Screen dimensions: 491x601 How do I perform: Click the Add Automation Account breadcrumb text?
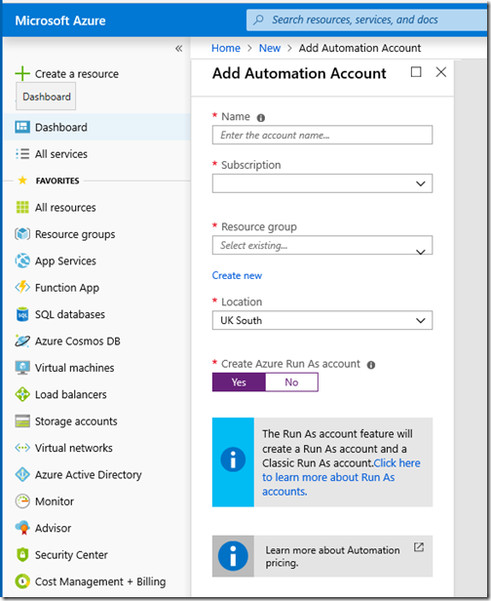359,48
